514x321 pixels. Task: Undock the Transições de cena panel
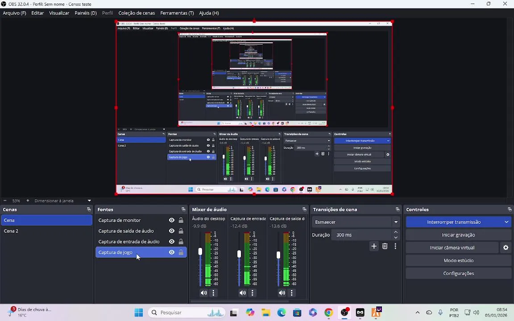[397, 210]
